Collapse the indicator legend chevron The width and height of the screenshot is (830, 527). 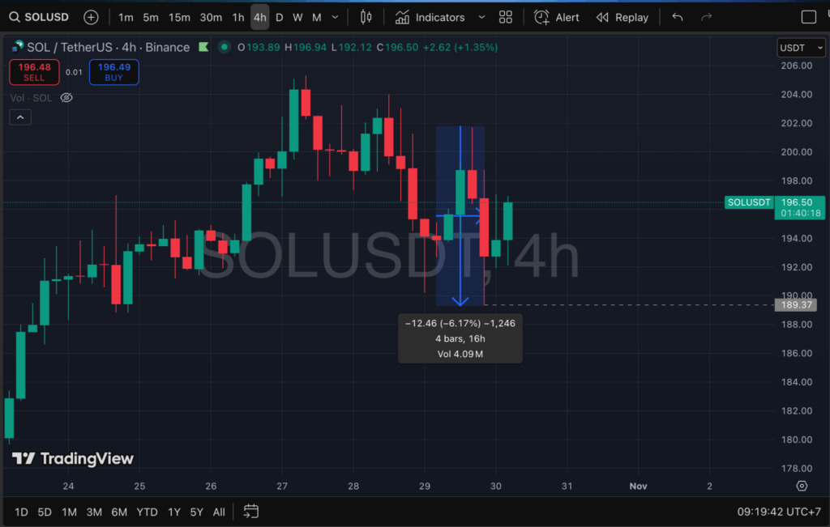[x=20, y=117]
